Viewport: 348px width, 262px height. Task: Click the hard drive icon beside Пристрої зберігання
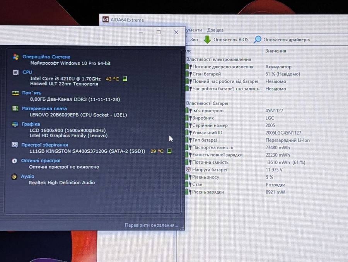tap(15, 145)
